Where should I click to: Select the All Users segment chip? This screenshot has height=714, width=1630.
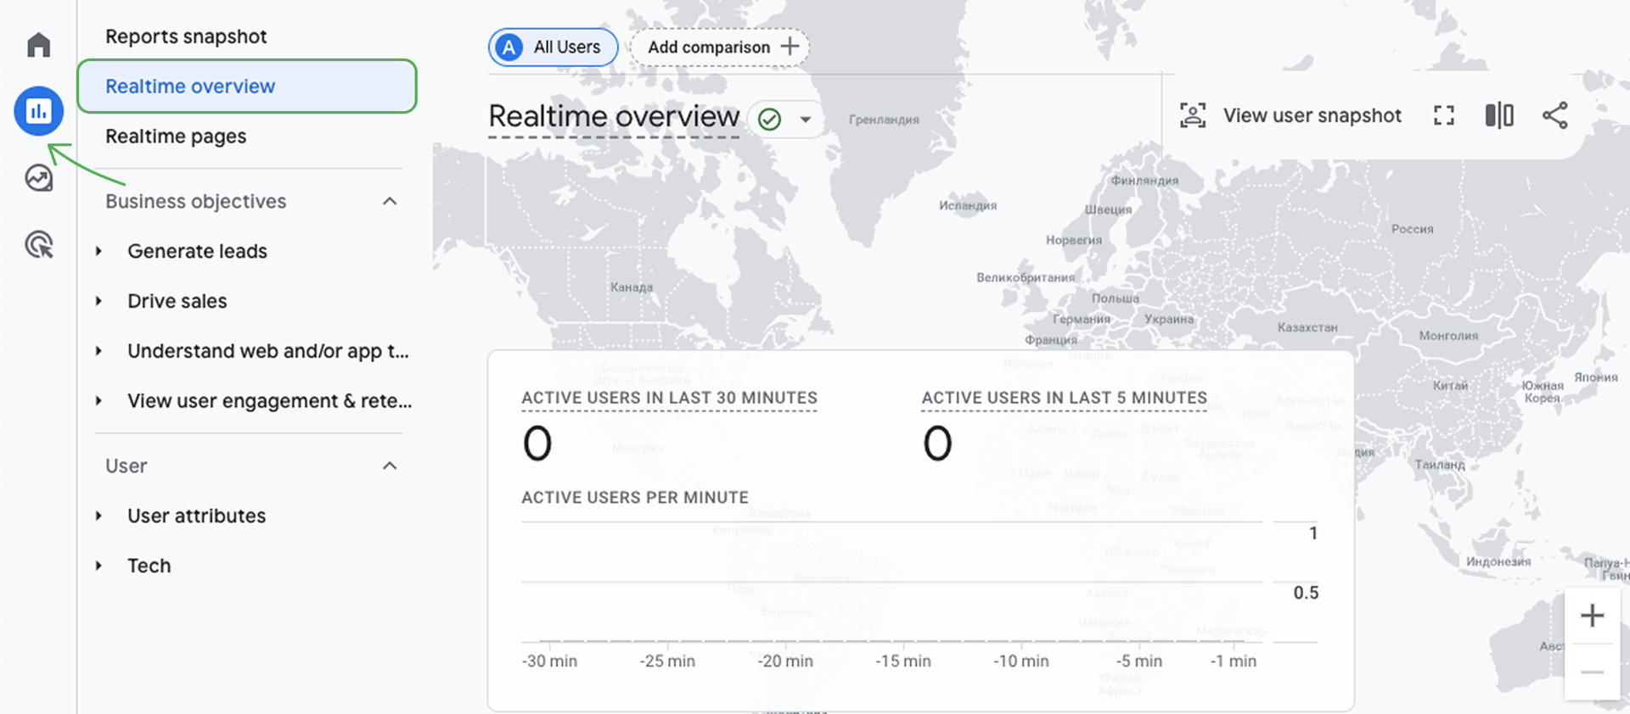coord(553,47)
